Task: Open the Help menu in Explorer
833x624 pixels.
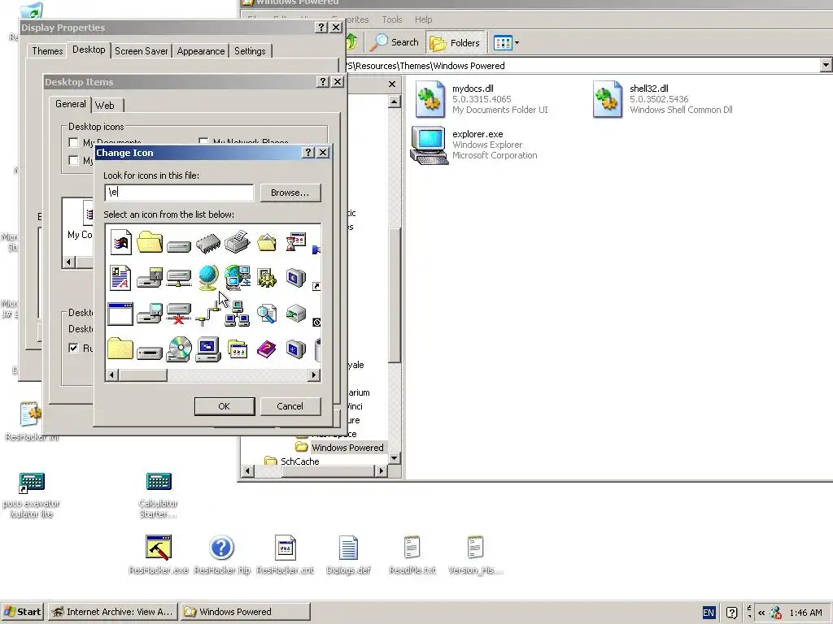Action: pyautogui.click(x=423, y=19)
